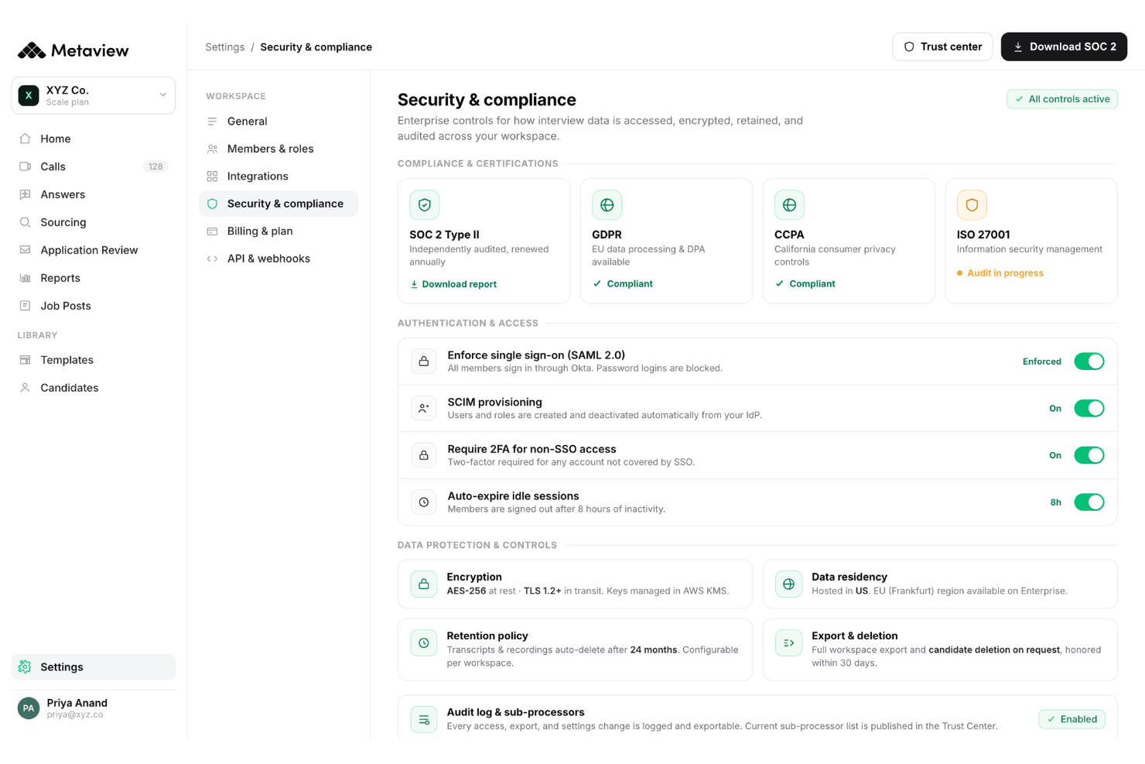This screenshot has width=1145, height=764.
Task: Click the ISO 27001 orange shield icon
Action: [972, 205]
